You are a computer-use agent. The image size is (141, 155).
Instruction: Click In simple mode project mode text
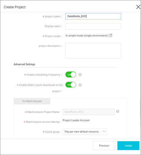(87, 36)
